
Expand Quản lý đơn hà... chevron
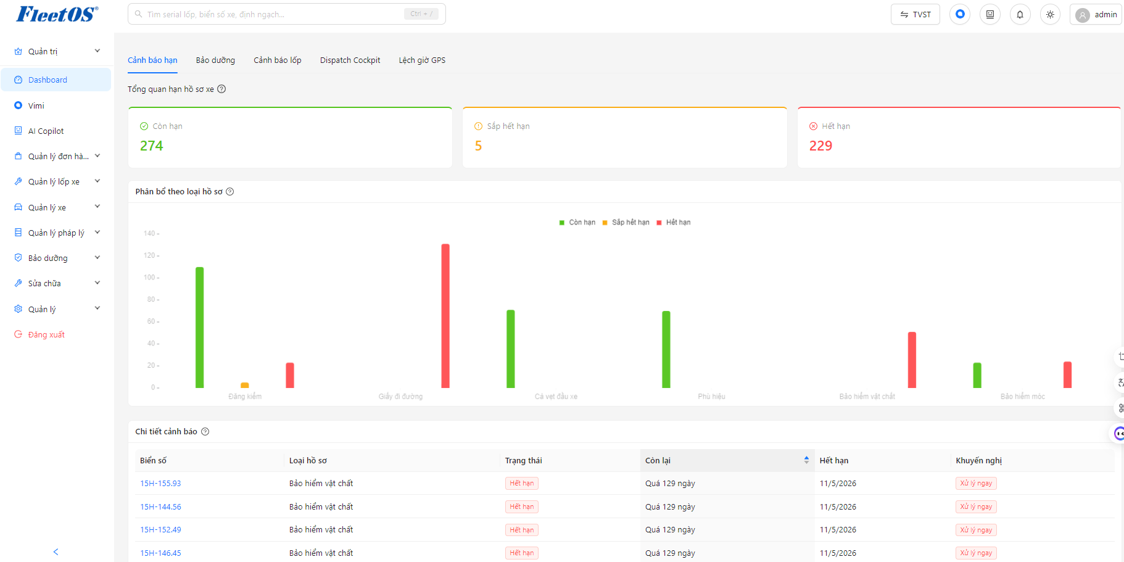pos(97,156)
